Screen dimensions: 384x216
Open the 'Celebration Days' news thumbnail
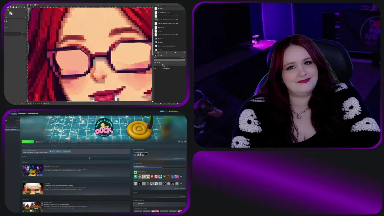33,189
